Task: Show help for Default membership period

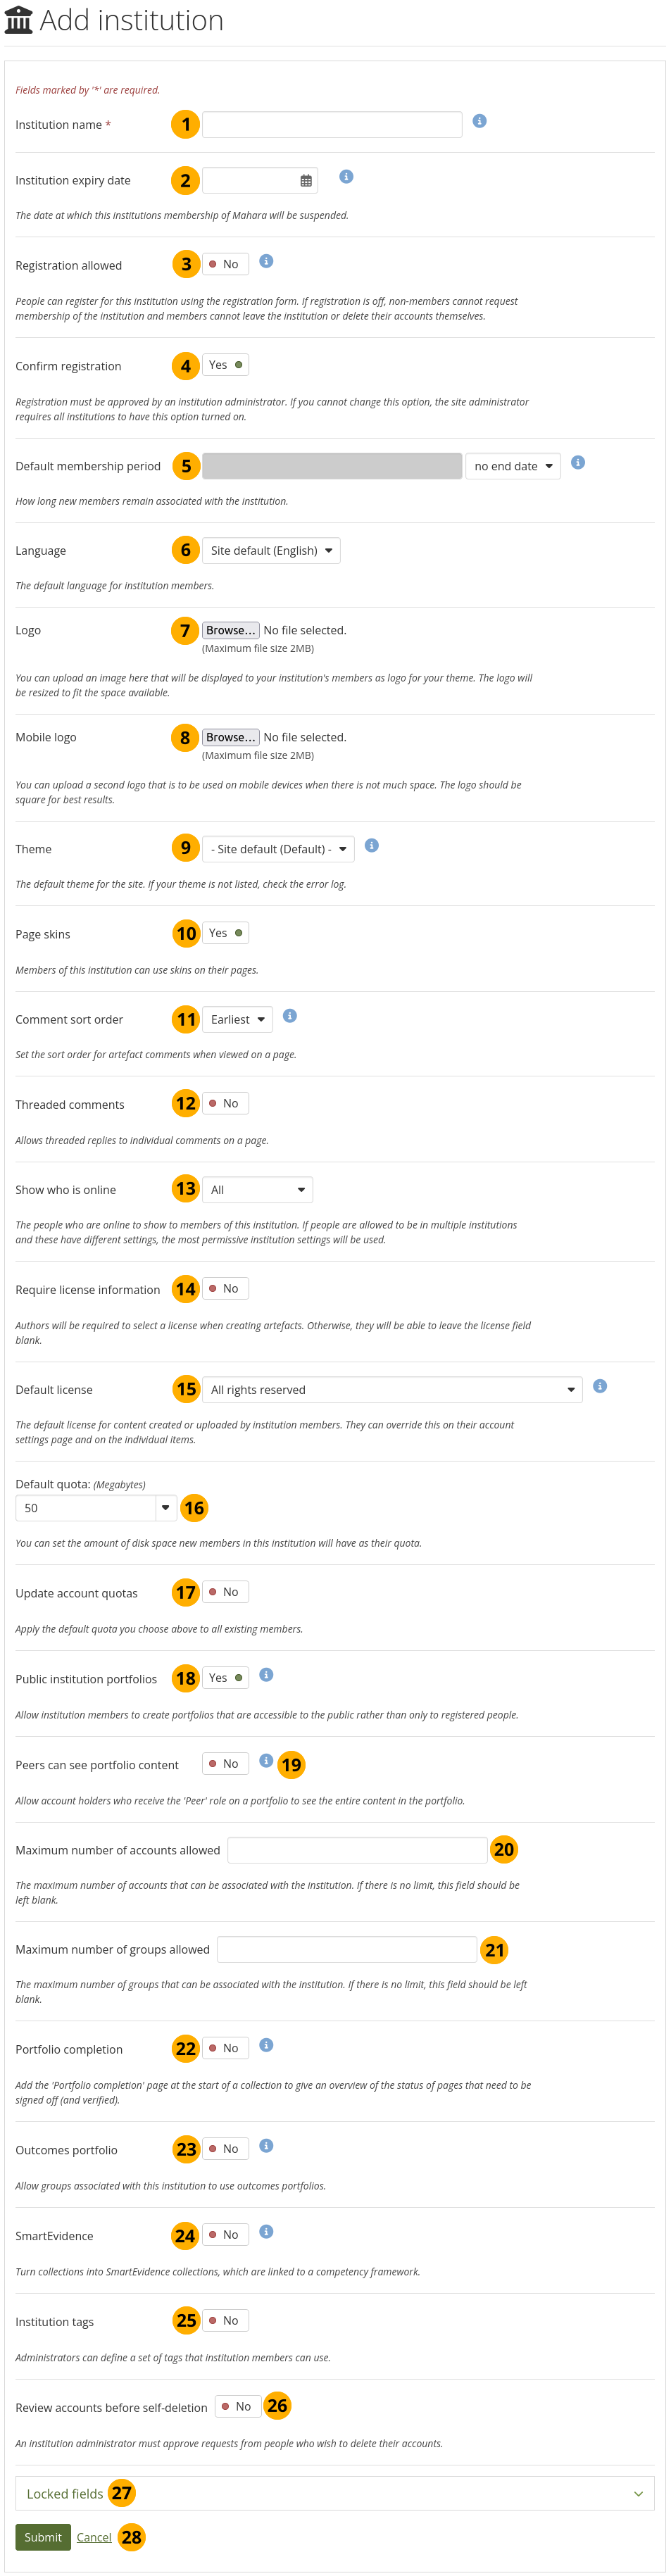Action: (578, 462)
